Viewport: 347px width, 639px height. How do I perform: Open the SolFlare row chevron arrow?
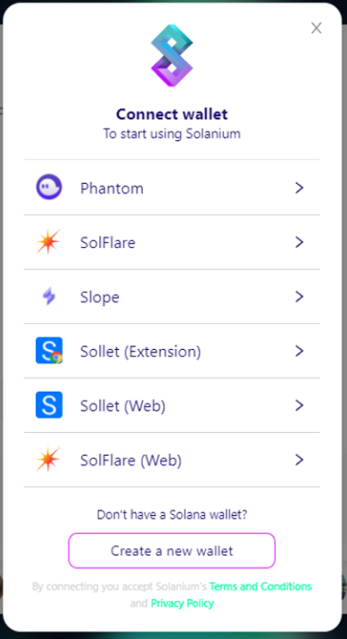pyautogui.click(x=300, y=242)
